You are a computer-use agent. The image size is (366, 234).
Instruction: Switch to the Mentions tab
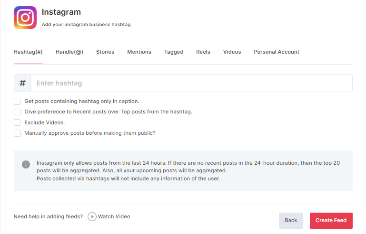coord(139,52)
